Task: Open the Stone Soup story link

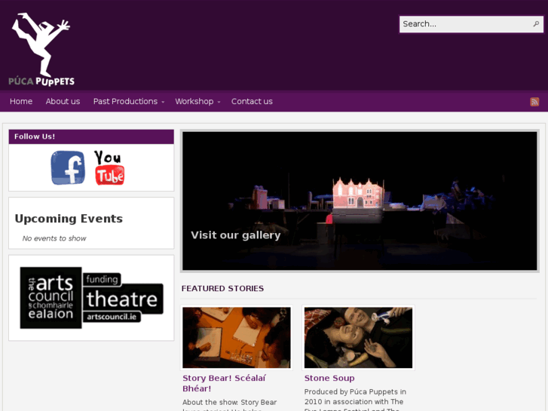Action: tap(329, 378)
